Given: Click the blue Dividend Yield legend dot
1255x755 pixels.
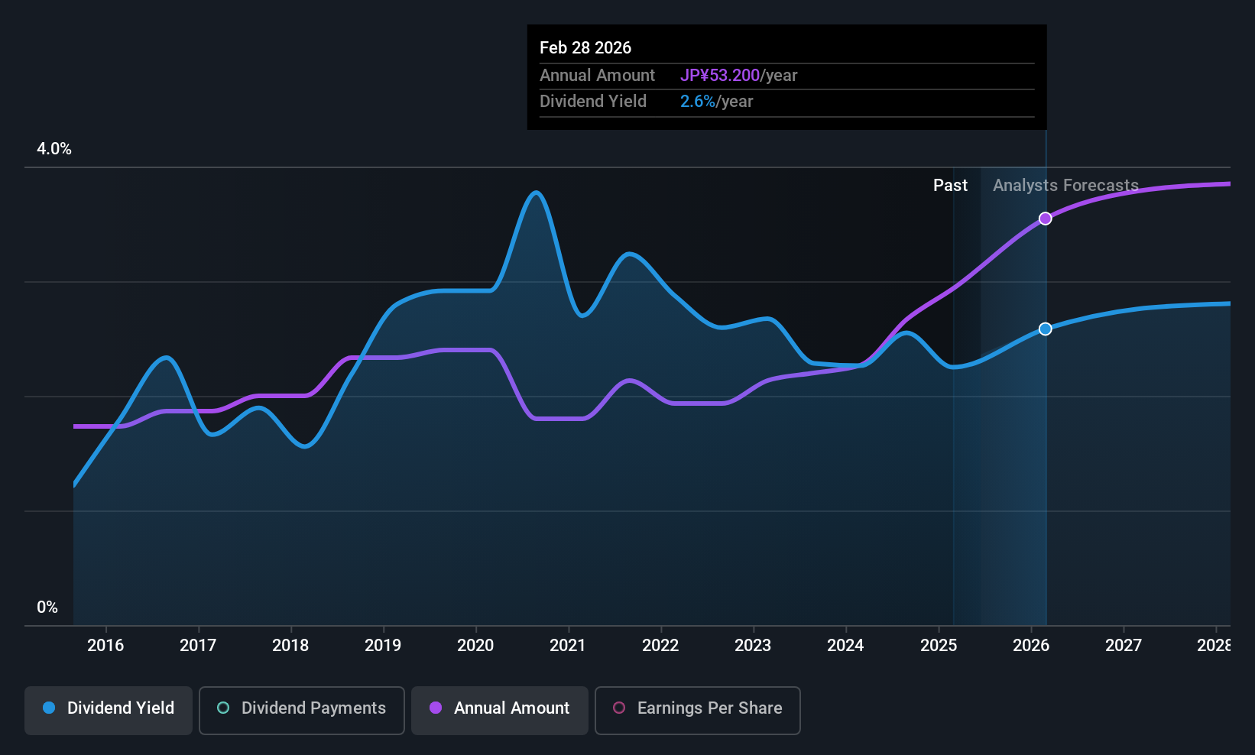Looking at the screenshot, I should (49, 708).
